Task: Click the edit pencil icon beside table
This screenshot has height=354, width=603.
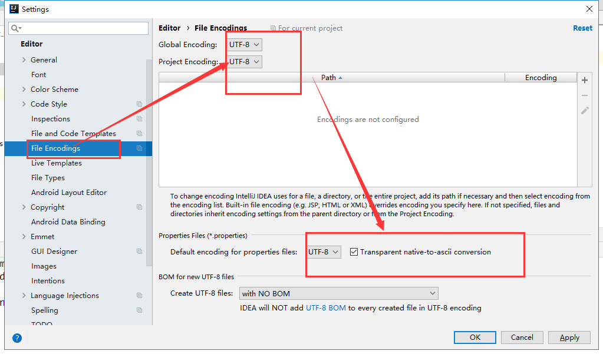Action: [x=585, y=111]
